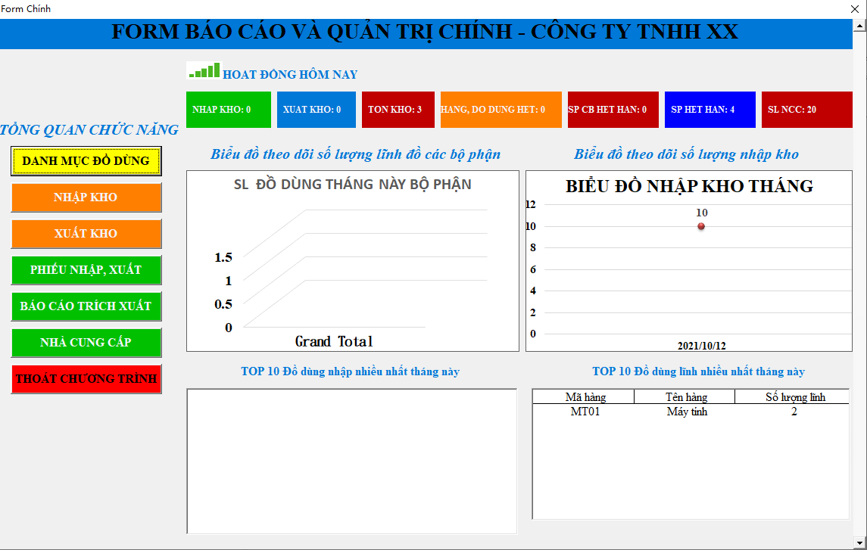Screen dimensions: 867x550
Task: Click the red data point on chart
Action: pos(701,226)
